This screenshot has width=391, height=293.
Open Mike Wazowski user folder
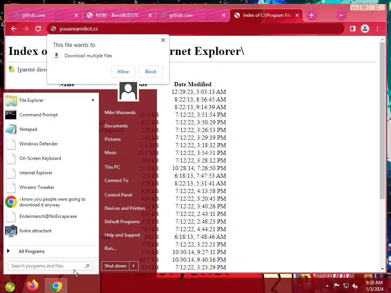120,113
